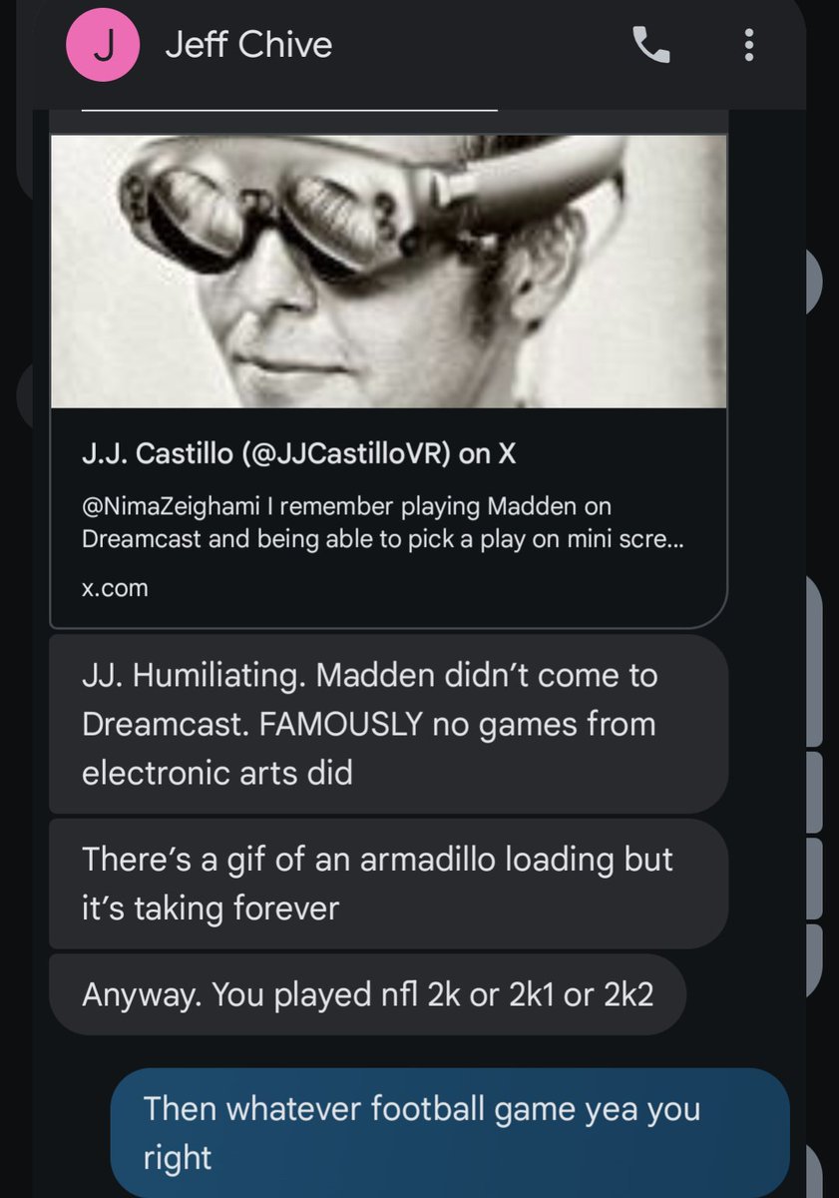Open the J.J. Castillo on X link title
Image resolution: width=839 pixels, height=1198 pixels.
(x=298, y=454)
